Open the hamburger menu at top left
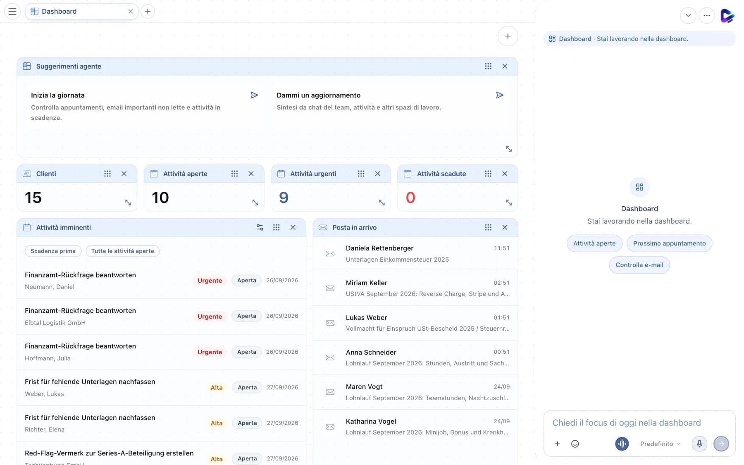Viewport: 744px width, 465px height. pos(12,11)
